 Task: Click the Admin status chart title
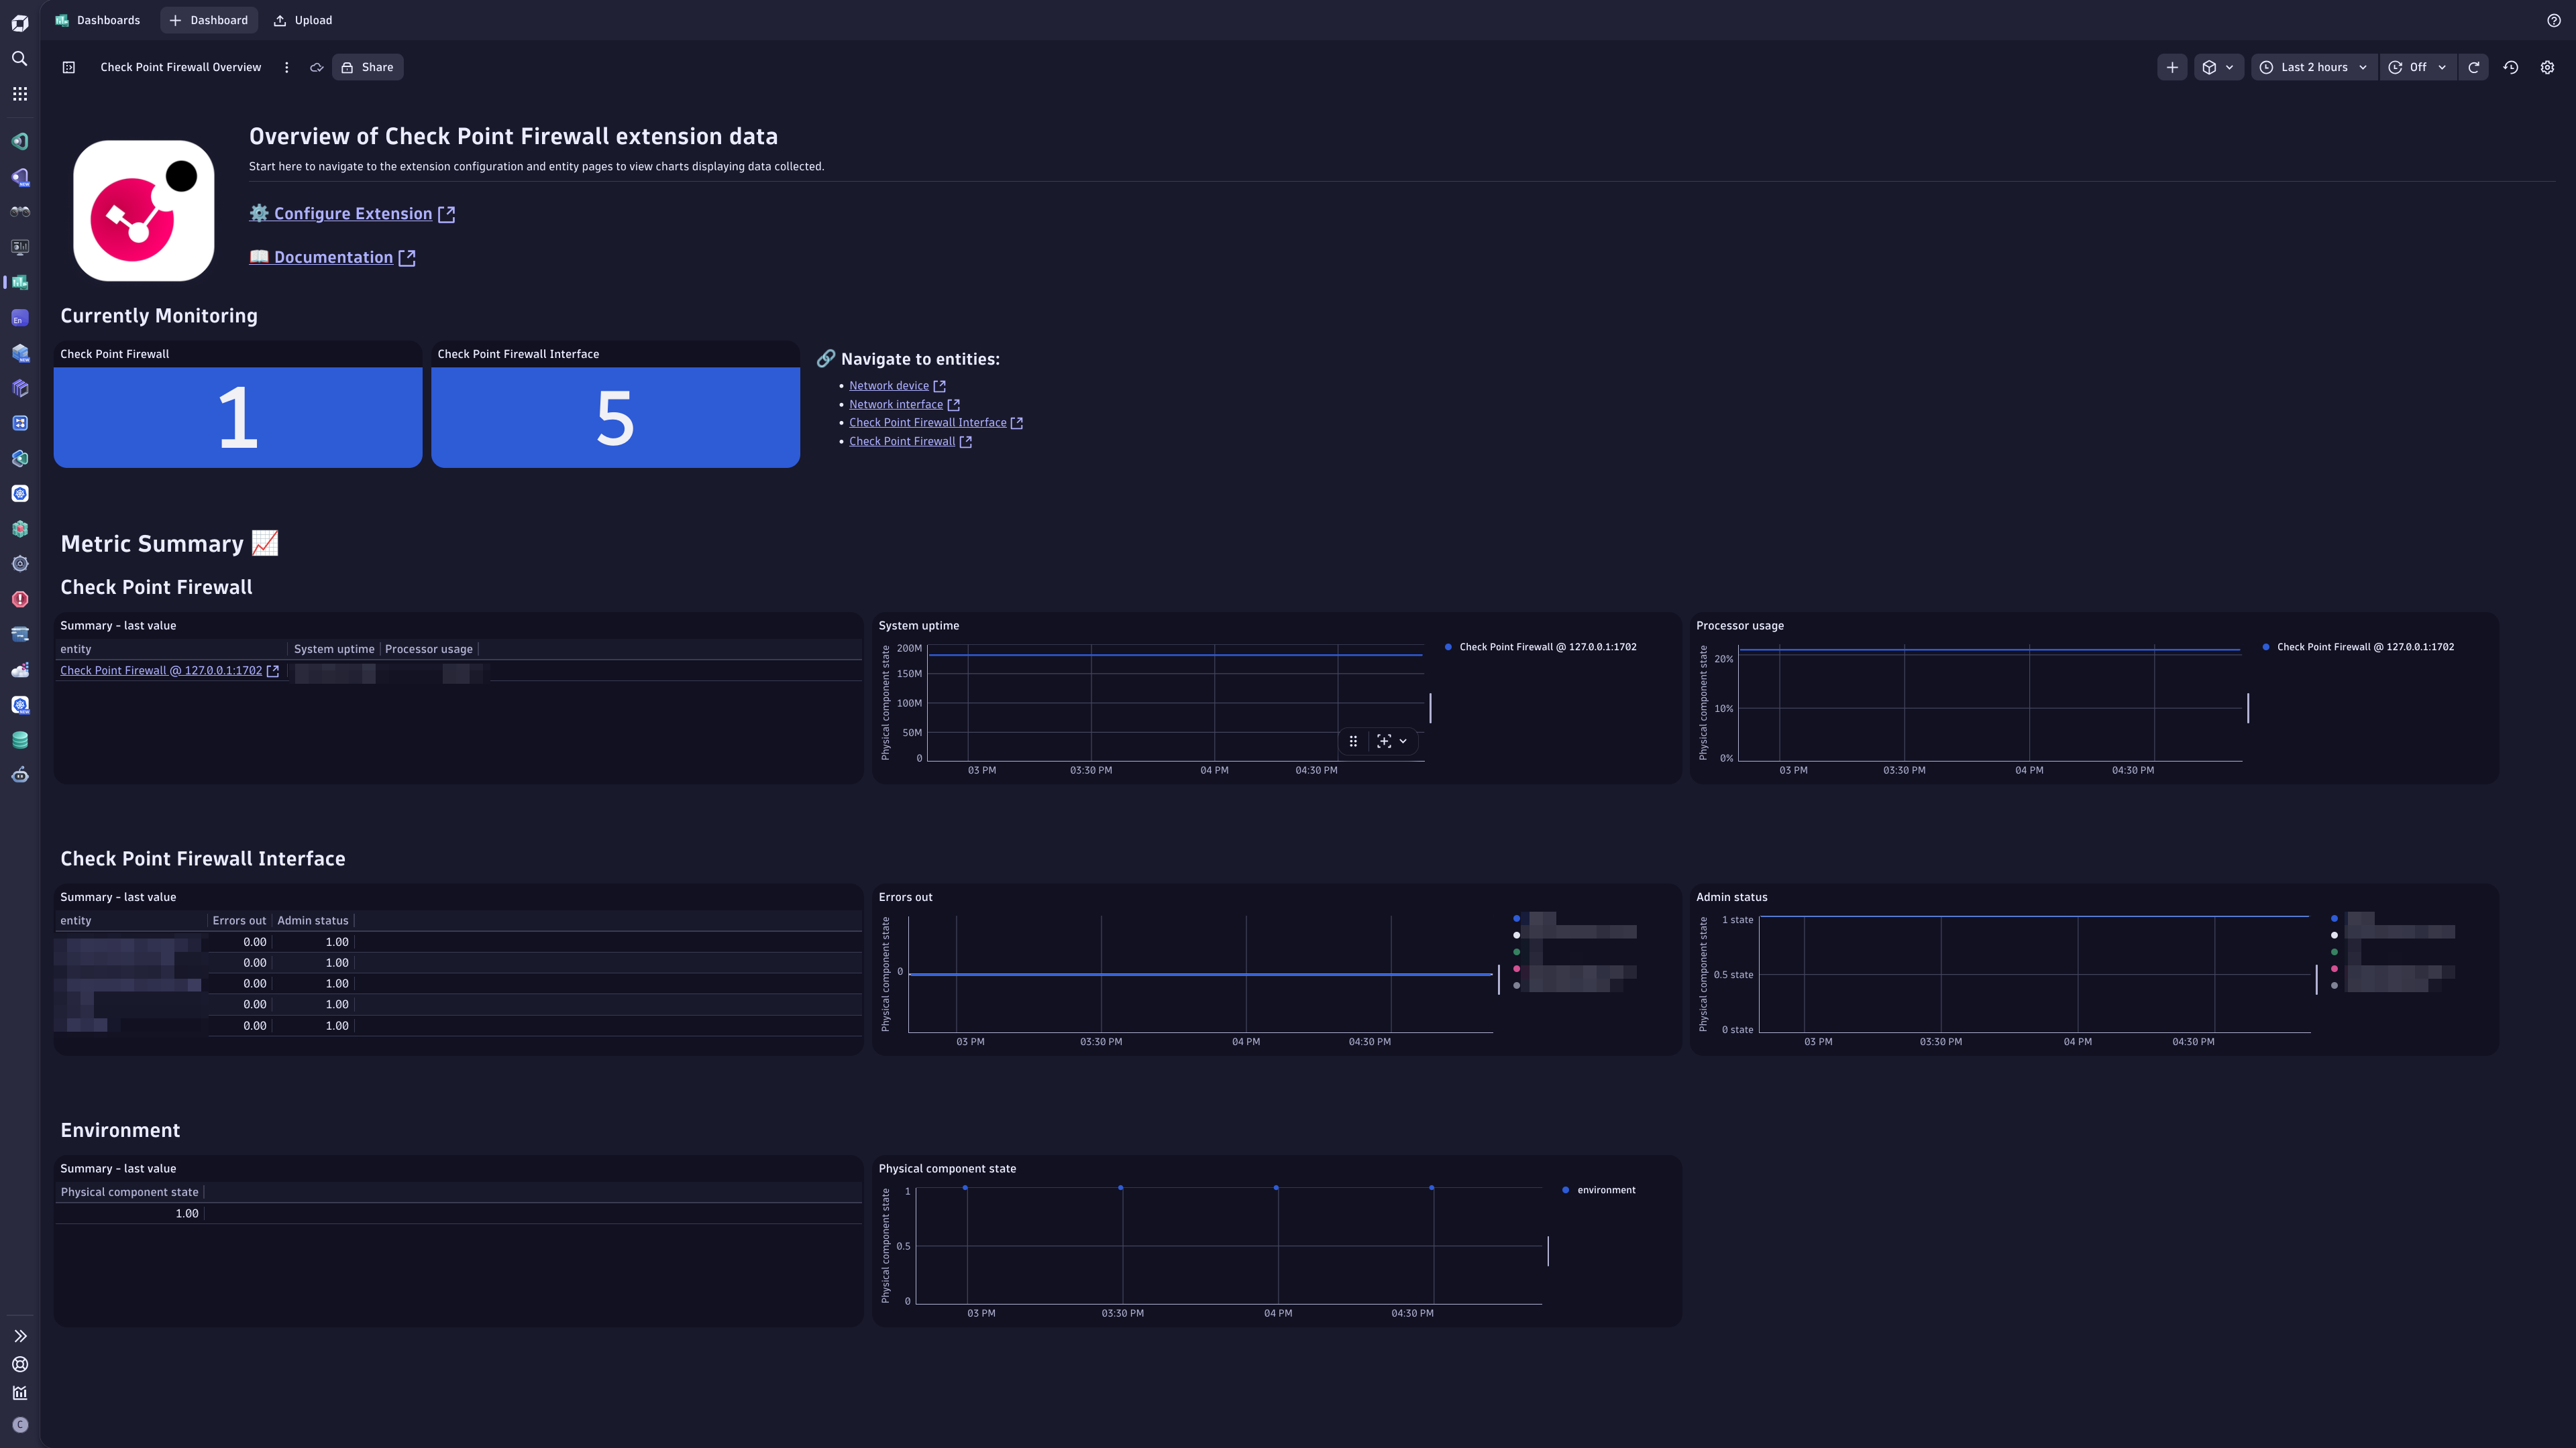point(1731,898)
